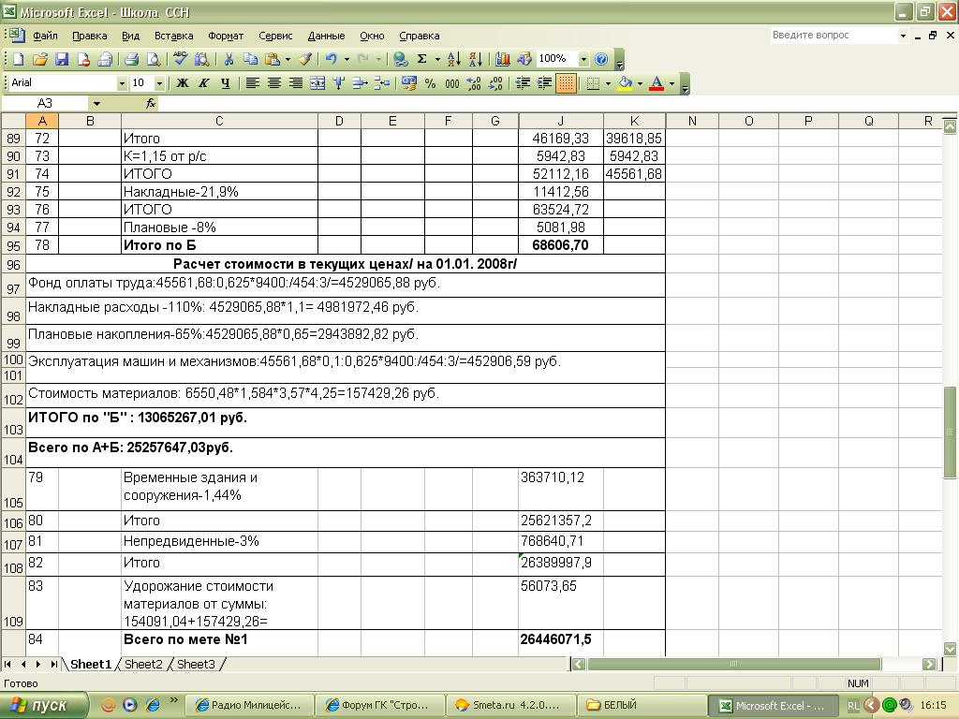Cut selection with the scissors icon
Screen dimensions: 959x719
pyautogui.click(x=228, y=59)
